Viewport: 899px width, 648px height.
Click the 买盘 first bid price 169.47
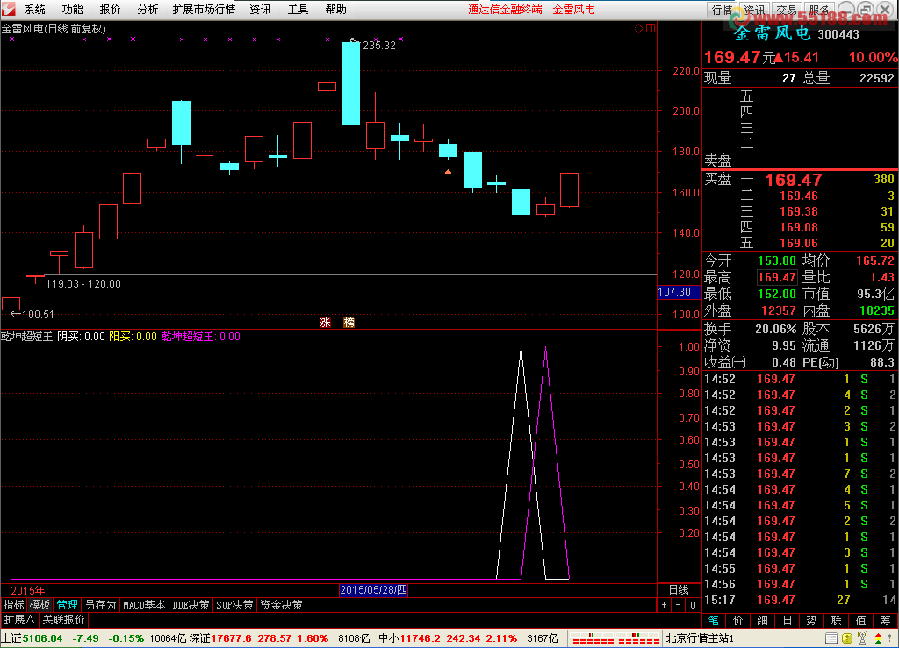point(794,180)
